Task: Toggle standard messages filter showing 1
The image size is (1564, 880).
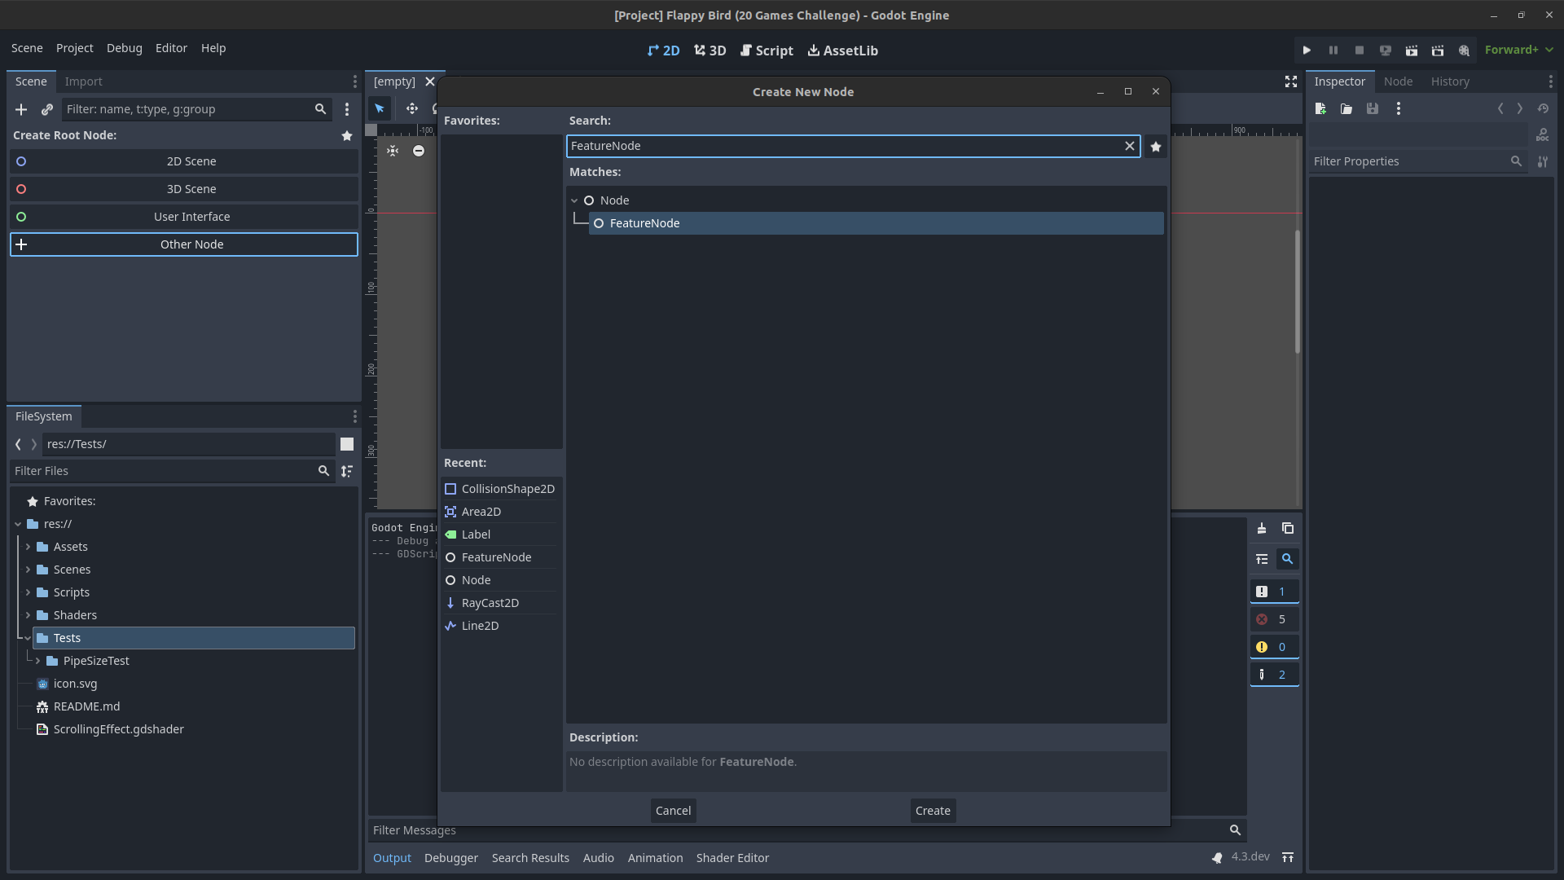Action: coord(1274,592)
